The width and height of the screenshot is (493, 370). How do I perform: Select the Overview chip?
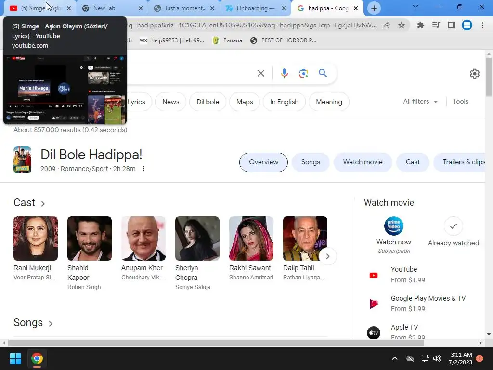pyautogui.click(x=263, y=162)
